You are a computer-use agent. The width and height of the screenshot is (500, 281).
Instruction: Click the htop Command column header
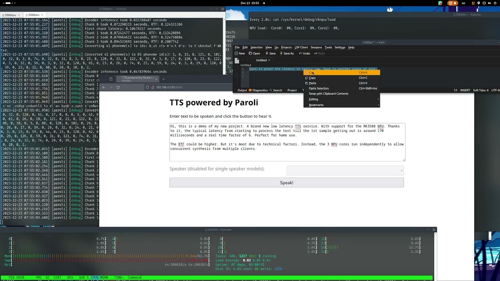134,277
